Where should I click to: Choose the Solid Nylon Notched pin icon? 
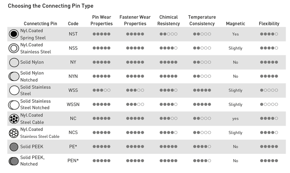tap(14, 76)
